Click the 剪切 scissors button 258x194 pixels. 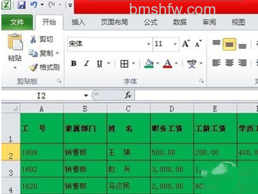pos(41,39)
